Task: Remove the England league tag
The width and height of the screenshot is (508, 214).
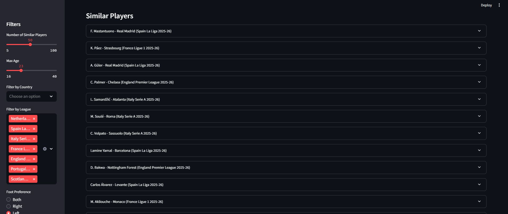Action: point(34,159)
